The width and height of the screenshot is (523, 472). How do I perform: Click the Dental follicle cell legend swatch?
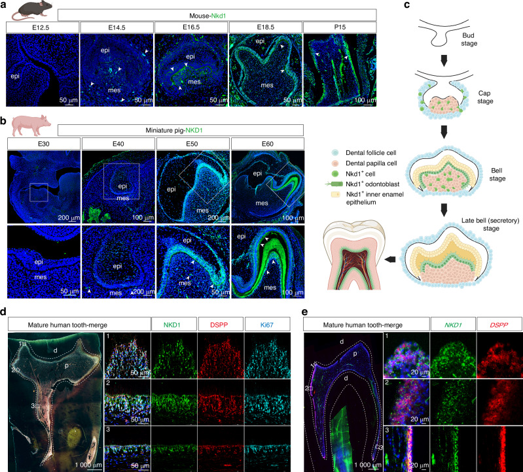[335, 153]
